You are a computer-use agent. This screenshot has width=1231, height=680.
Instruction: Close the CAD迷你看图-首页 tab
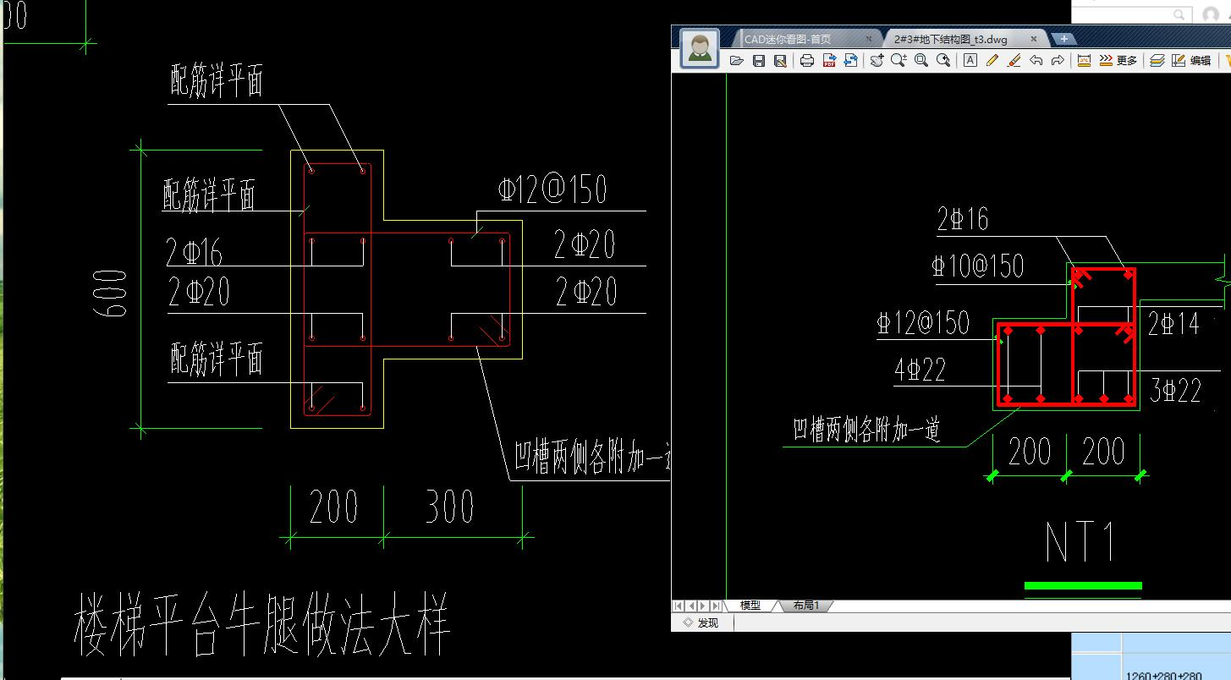tap(869, 39)
